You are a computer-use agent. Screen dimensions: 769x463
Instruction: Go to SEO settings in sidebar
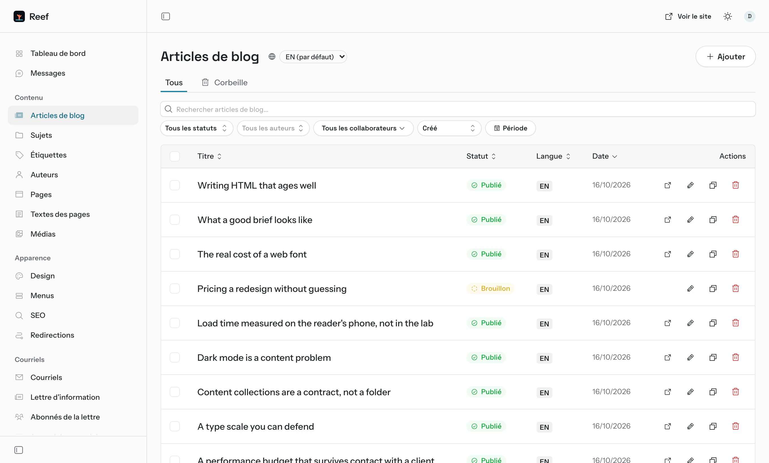73,315
